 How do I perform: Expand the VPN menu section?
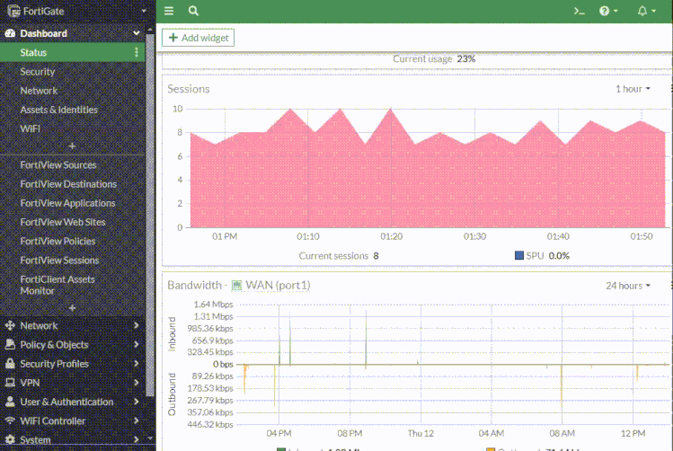[72, 383]
